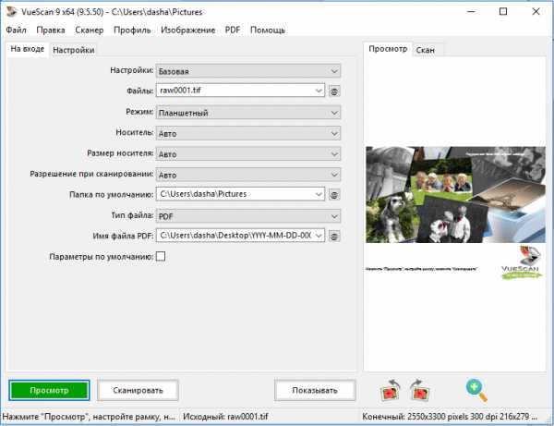This screenshot has width=554, height=426.
Task: Click the Показывать button
Action: (x=315, y=390)
